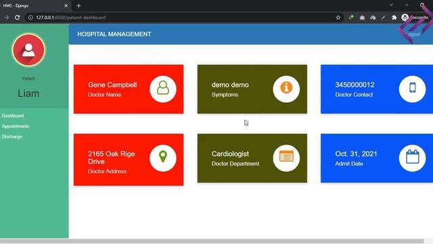This screenshot has height=244, width=433.
Task: Open the browser extensions puzzle icon
Action: click(x=394, y=18)
